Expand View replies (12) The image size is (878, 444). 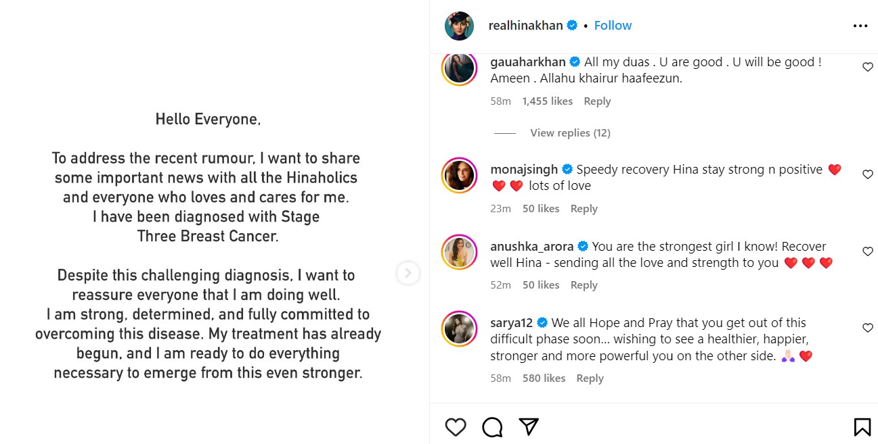click(x=570, y=133)
